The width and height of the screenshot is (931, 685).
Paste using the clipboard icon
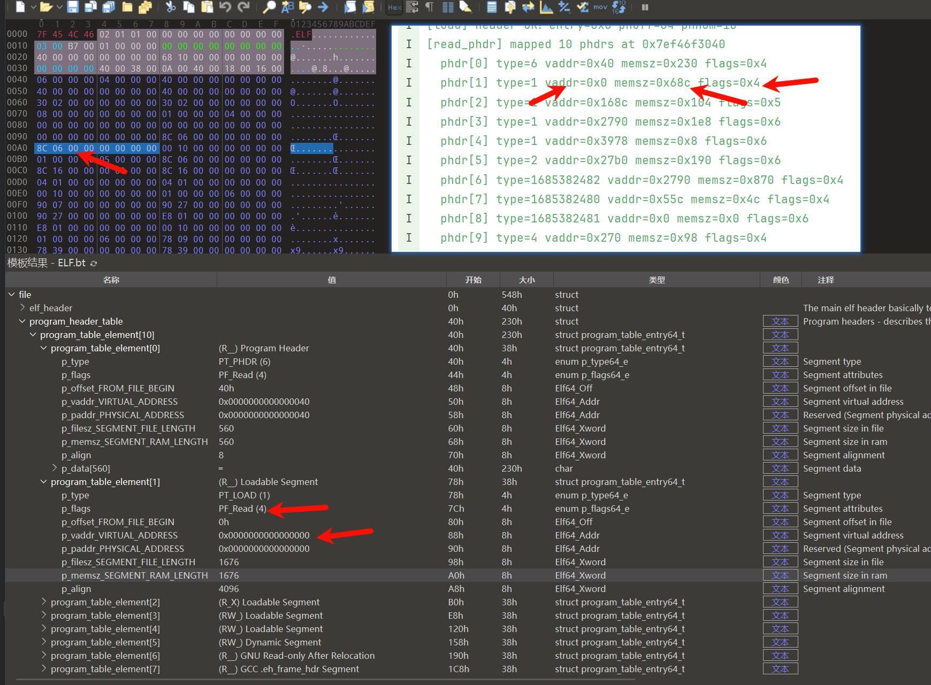[x=207, y=7]
